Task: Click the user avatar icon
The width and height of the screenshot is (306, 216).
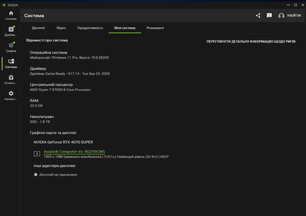Action: pos(281,15)
